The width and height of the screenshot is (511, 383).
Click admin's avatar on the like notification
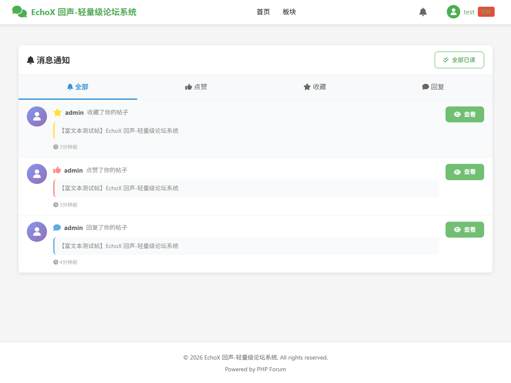[36, 173]
